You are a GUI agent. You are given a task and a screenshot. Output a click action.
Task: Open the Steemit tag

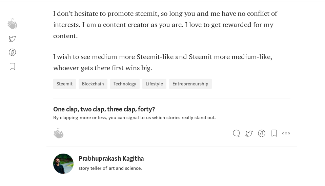click(x=64, y=84)
